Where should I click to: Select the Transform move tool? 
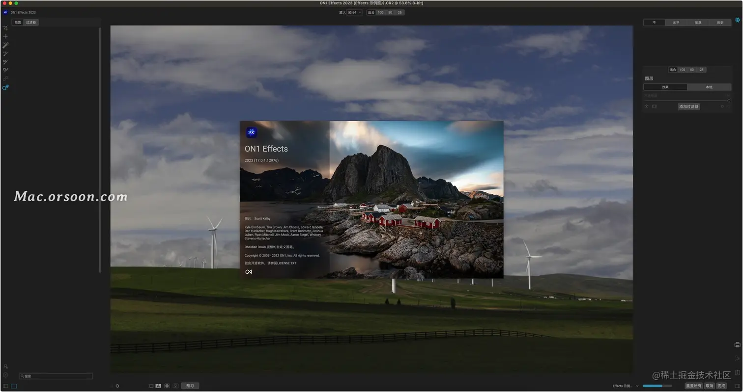[x=5, y=36]
